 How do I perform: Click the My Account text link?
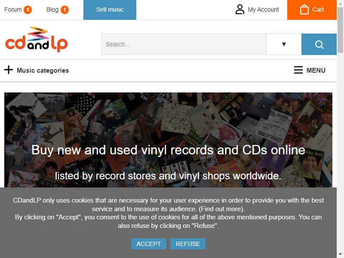263,9
